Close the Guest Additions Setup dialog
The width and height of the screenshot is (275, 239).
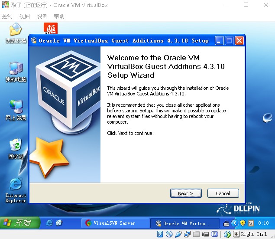pyautogui.click(x=239, y=41)
